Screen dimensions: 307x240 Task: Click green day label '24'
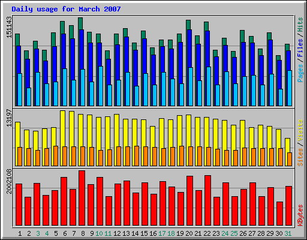point(225,233)
